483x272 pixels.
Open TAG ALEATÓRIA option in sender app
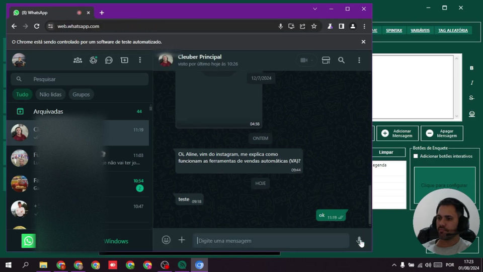point(453,31)
